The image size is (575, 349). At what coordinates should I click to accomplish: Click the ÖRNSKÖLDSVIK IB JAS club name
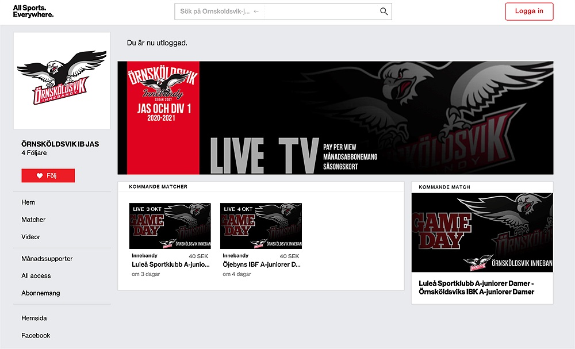pyautogui.click(x=60, y=144)
